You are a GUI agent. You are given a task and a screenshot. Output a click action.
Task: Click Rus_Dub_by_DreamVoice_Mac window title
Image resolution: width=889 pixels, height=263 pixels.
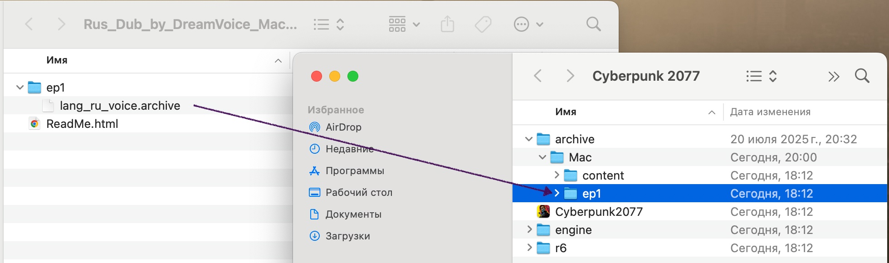190,24
